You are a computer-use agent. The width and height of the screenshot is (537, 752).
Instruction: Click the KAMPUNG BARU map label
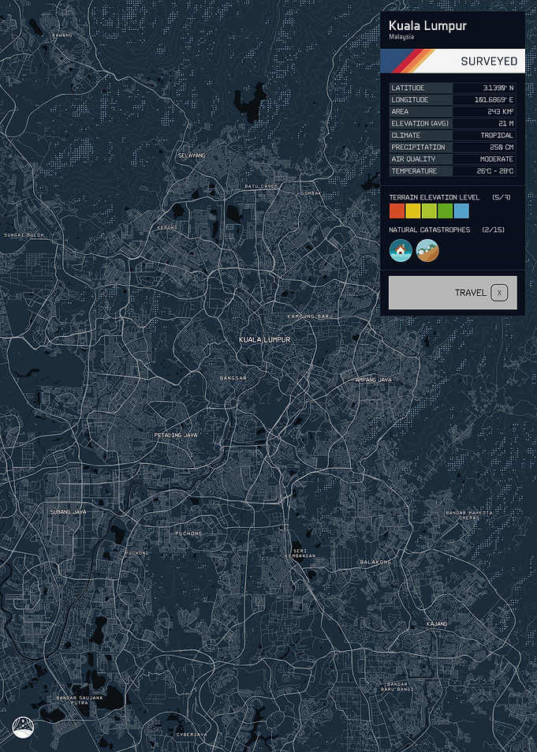point(310,316)
